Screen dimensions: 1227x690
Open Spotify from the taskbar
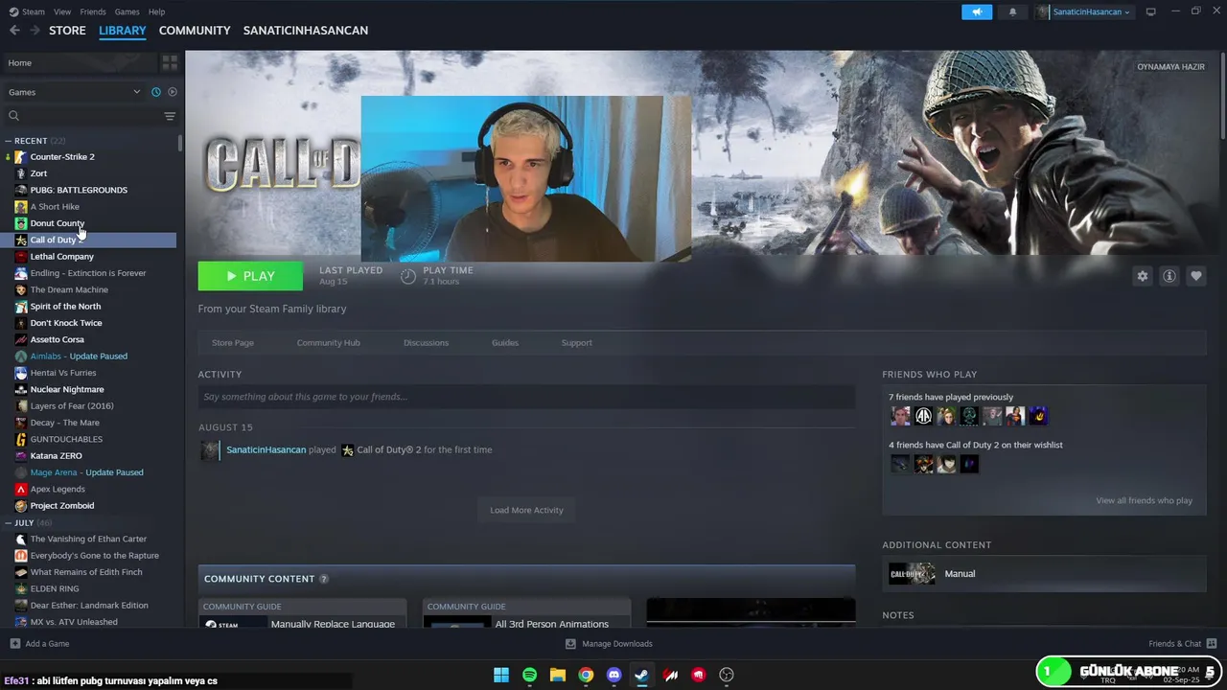(x=529, y=675)
